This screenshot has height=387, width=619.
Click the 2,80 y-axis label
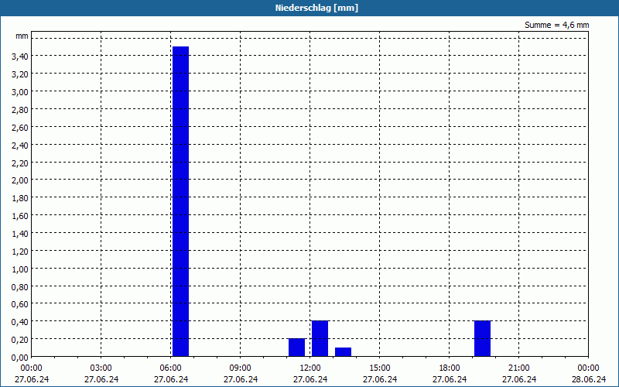pyautogui.click(x=20, y=110)
